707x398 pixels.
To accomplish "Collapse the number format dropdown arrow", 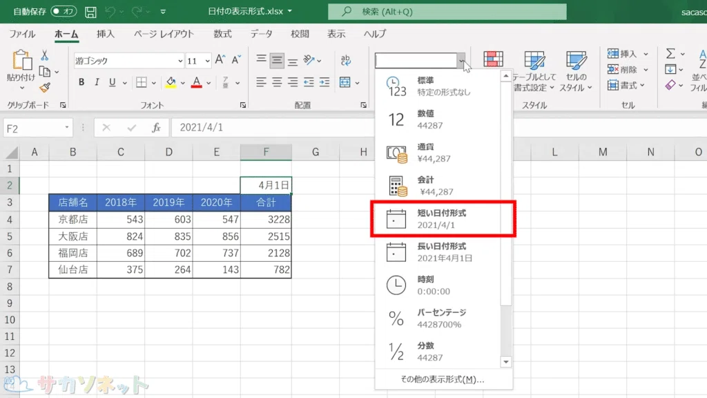I will click(x=461, y=61).
